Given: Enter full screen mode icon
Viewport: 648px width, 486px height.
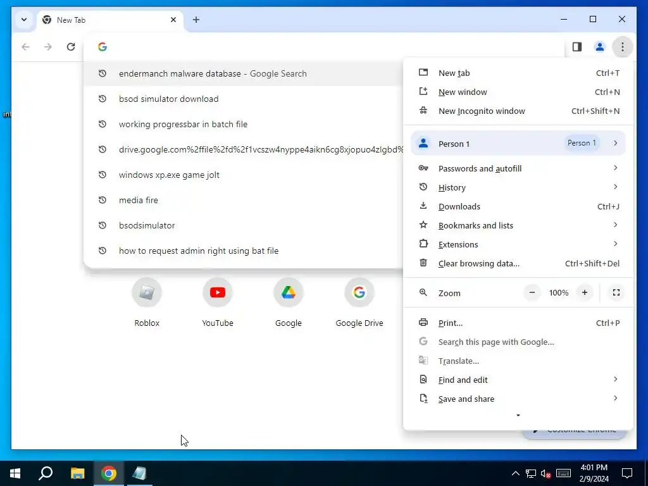Looking at the screenshot, I should click(616, 292).
